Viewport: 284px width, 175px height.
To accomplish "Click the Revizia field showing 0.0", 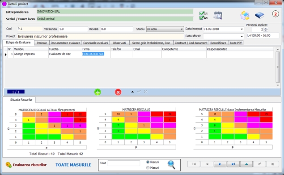I will pyautogui.click(x=117, y=29).
